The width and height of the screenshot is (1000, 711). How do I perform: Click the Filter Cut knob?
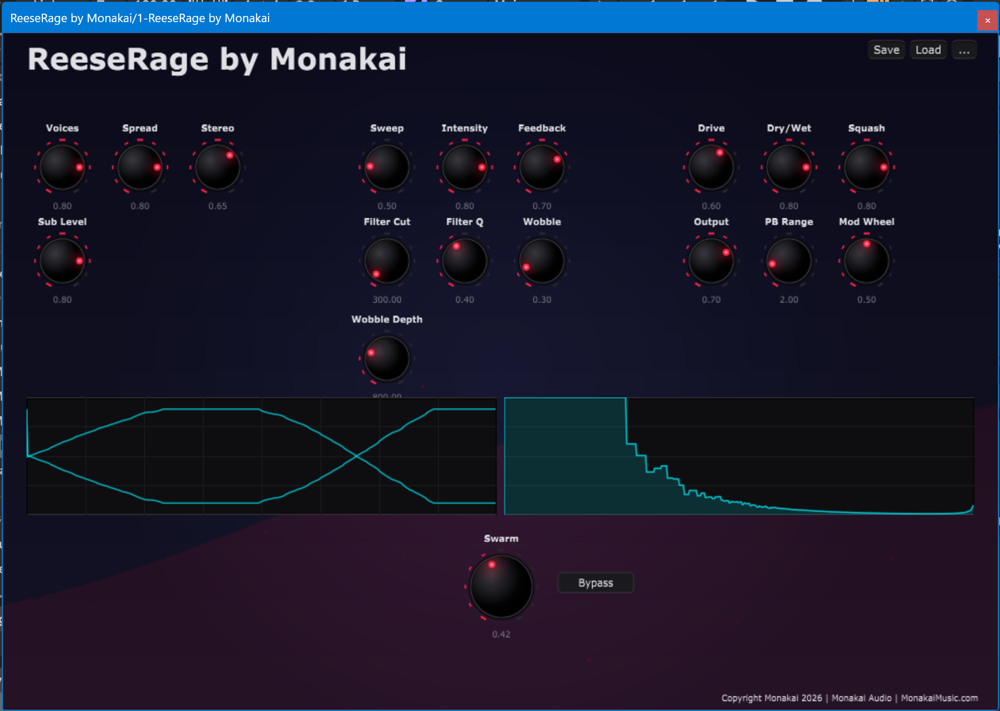coord(387,261)
